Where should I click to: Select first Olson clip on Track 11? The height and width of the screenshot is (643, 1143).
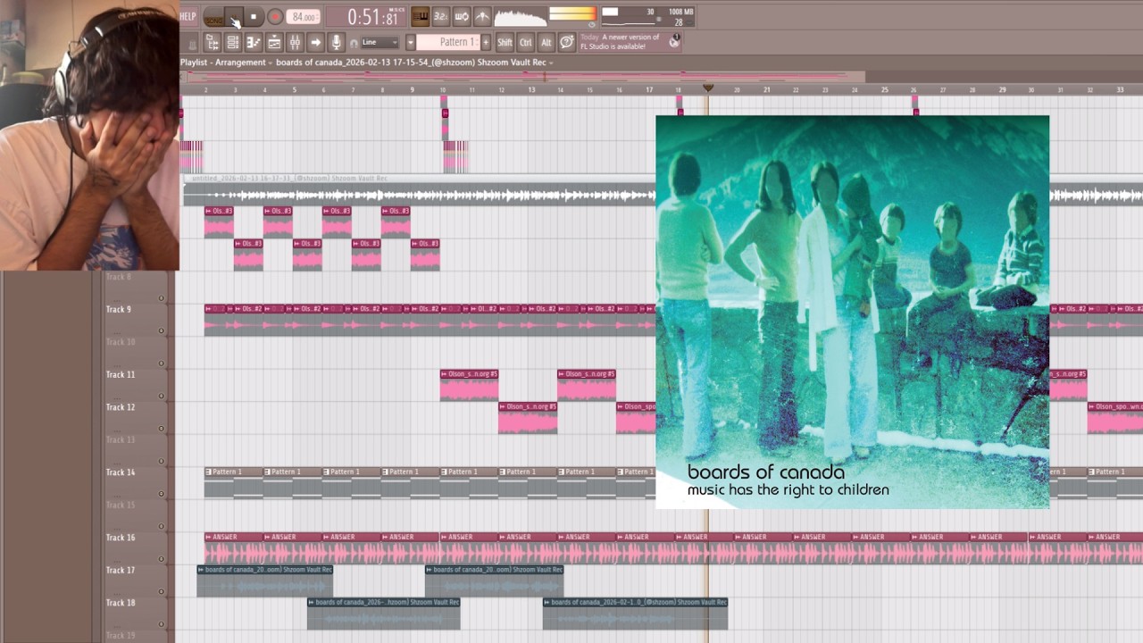469,385
